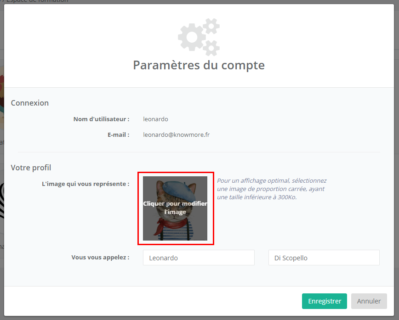The width and height of the screenshot is (399, 320).
Task: Click the Nom d'utilisateur label
Action: 101,119
